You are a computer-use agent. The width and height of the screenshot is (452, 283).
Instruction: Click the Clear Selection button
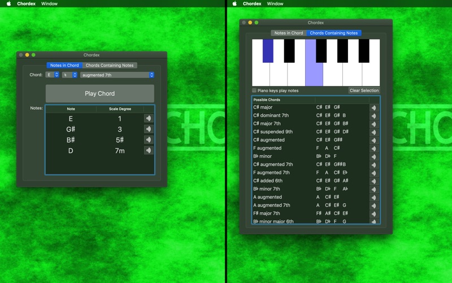(x=364, y=91)
